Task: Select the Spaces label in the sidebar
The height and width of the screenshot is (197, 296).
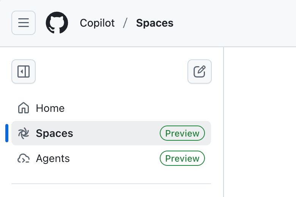Action: click(54, 133)
